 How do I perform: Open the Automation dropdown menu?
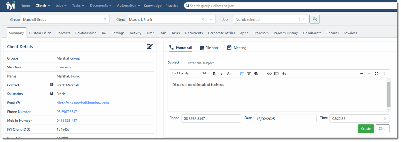pos(129,5)
